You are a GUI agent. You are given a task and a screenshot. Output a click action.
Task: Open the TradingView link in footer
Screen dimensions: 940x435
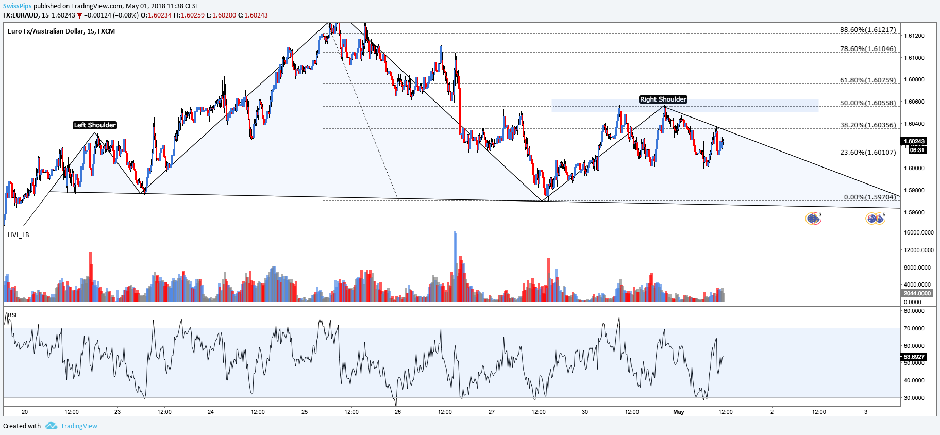(x=79, y=426)
